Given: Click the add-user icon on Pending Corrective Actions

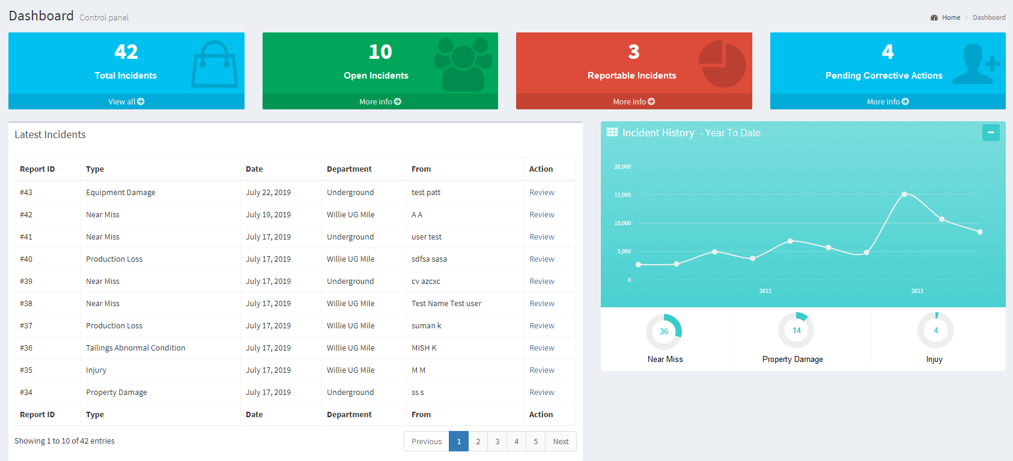Looking at the screenshot, I should (975, 64).
